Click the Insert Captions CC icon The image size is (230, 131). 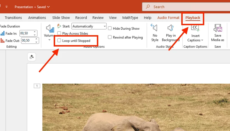[x=195, y=28]
